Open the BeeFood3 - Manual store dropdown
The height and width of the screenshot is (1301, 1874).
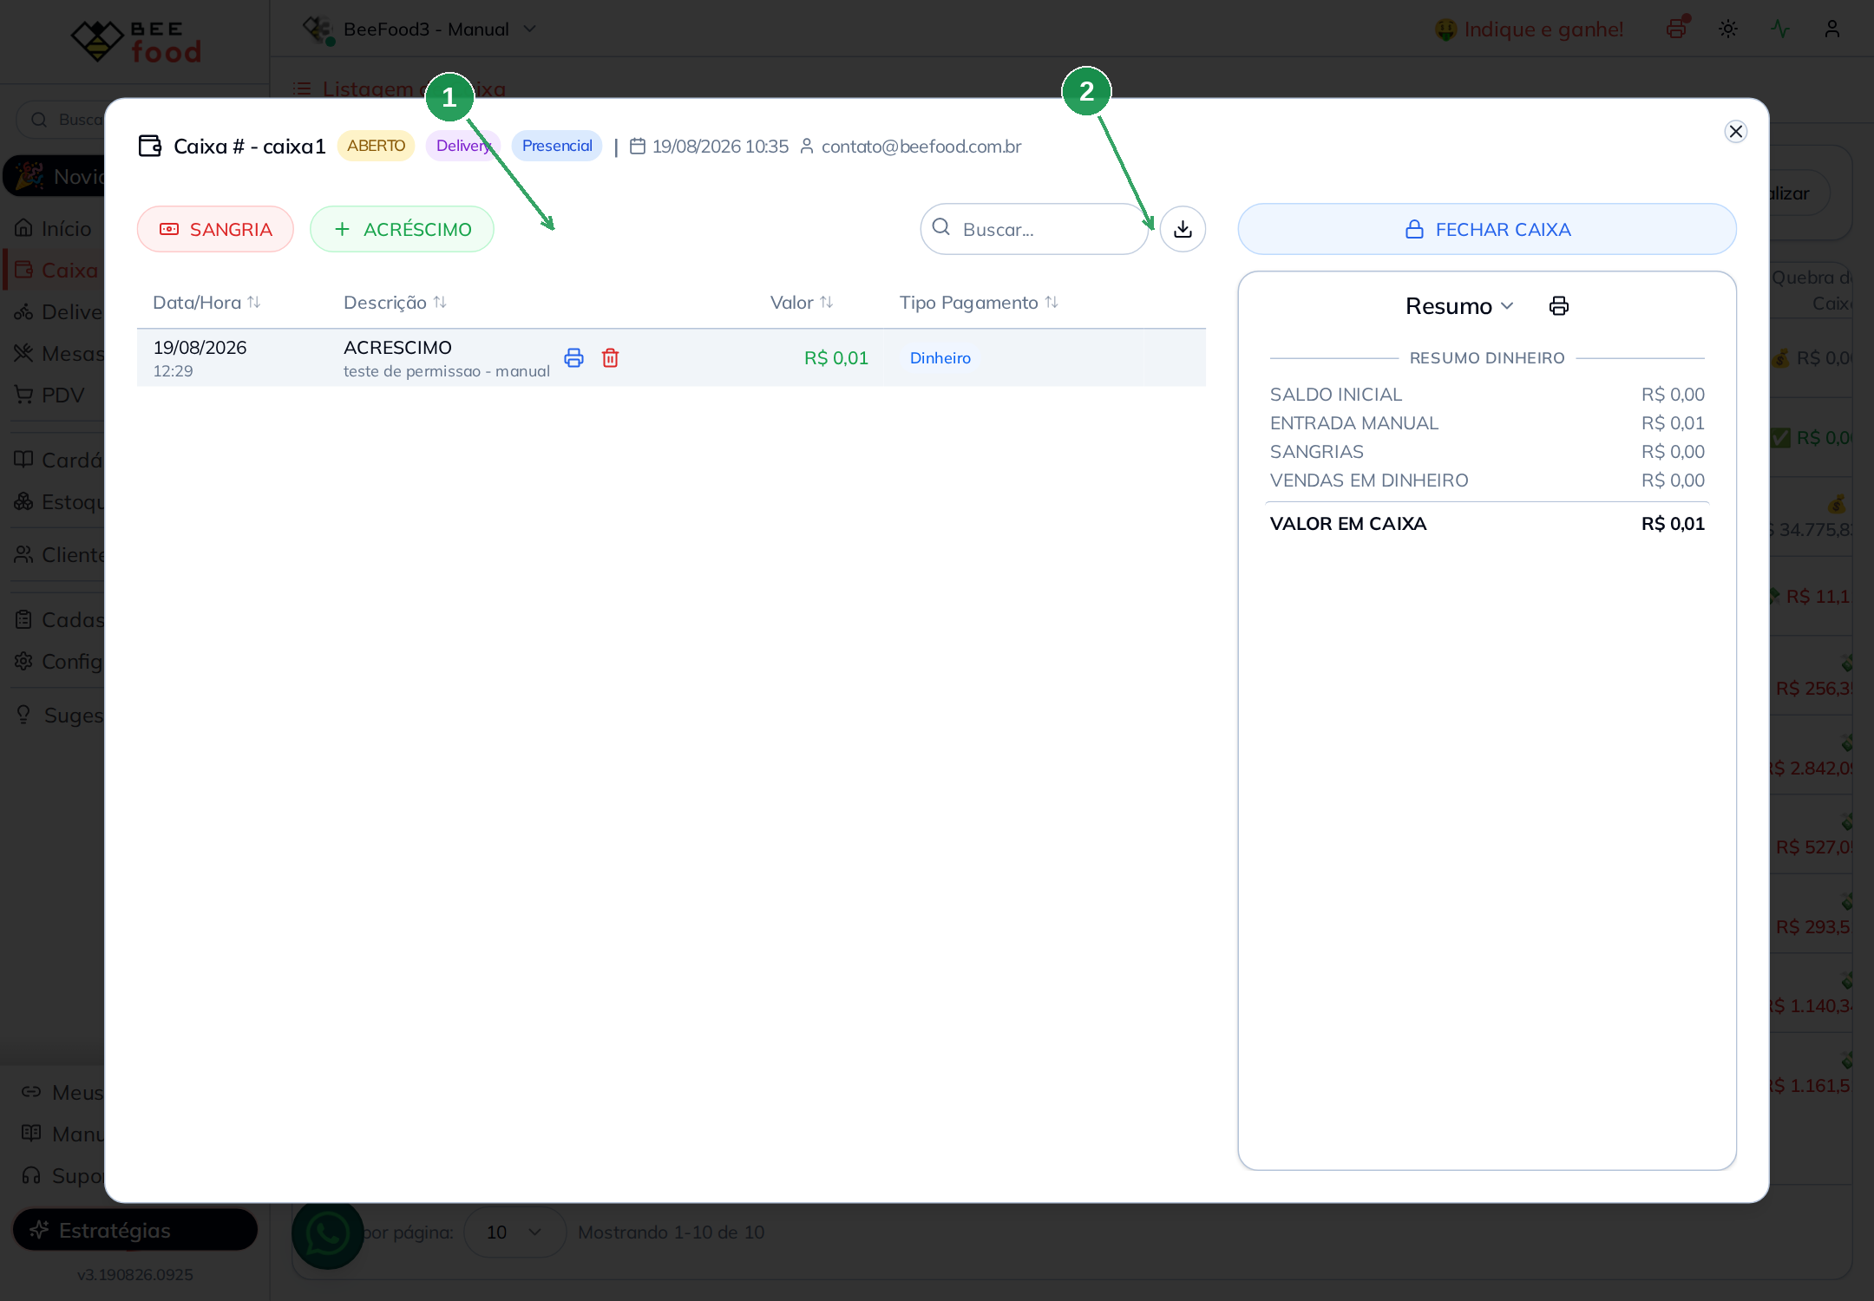click(x=420, y=29)
